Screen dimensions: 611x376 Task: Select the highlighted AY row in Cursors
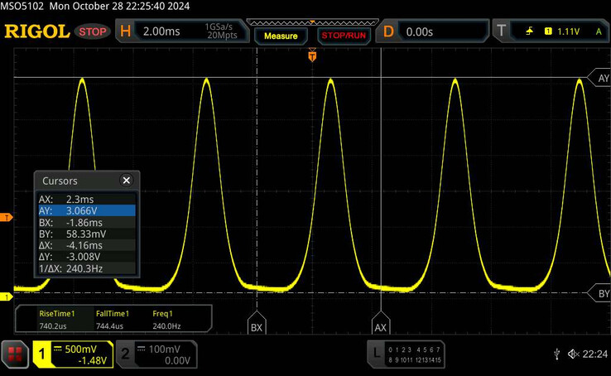(86, 211)
